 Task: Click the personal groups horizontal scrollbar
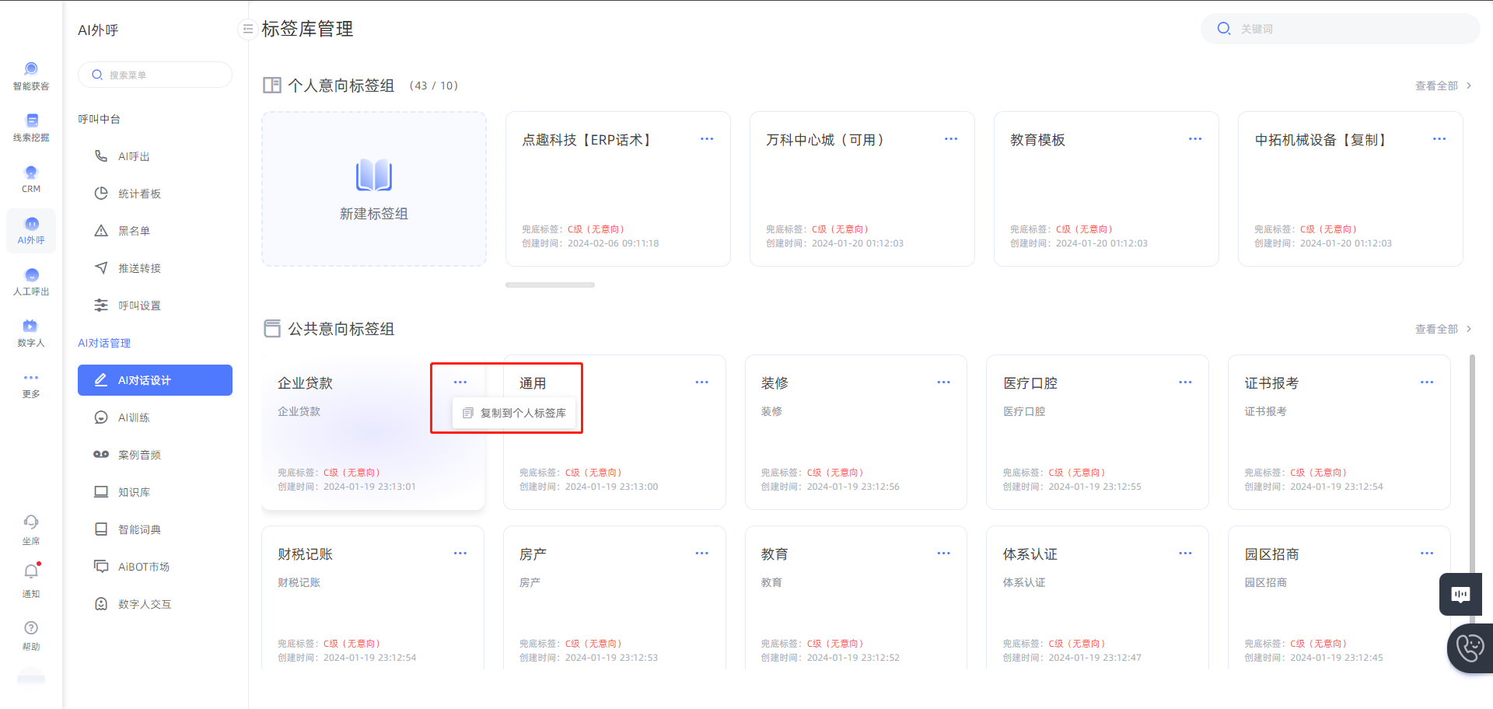(x=550, y=285)
